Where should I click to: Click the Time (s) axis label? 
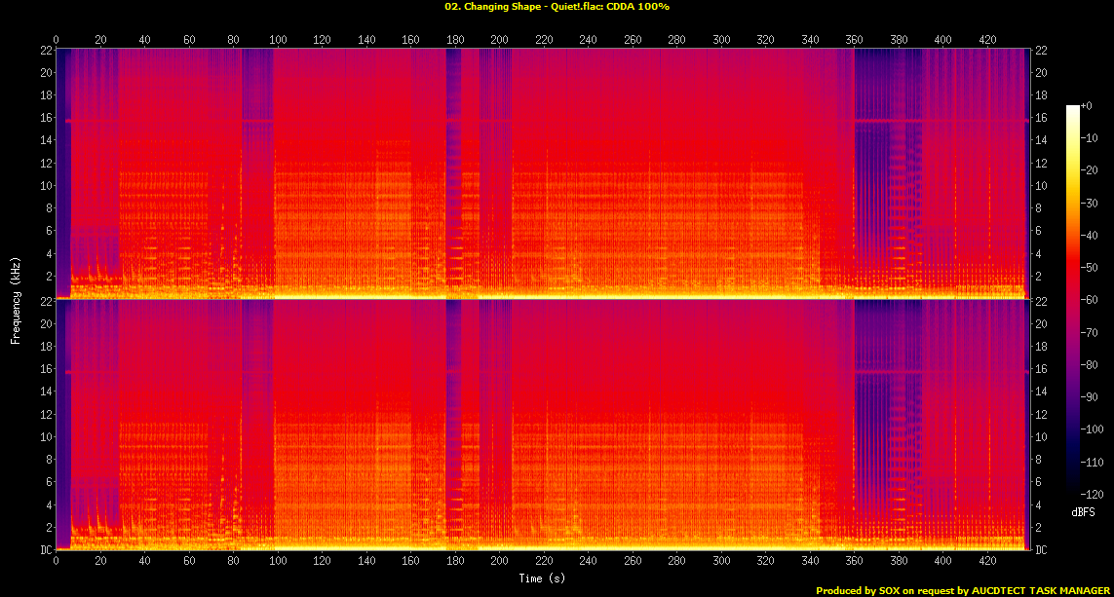point(541,578)
